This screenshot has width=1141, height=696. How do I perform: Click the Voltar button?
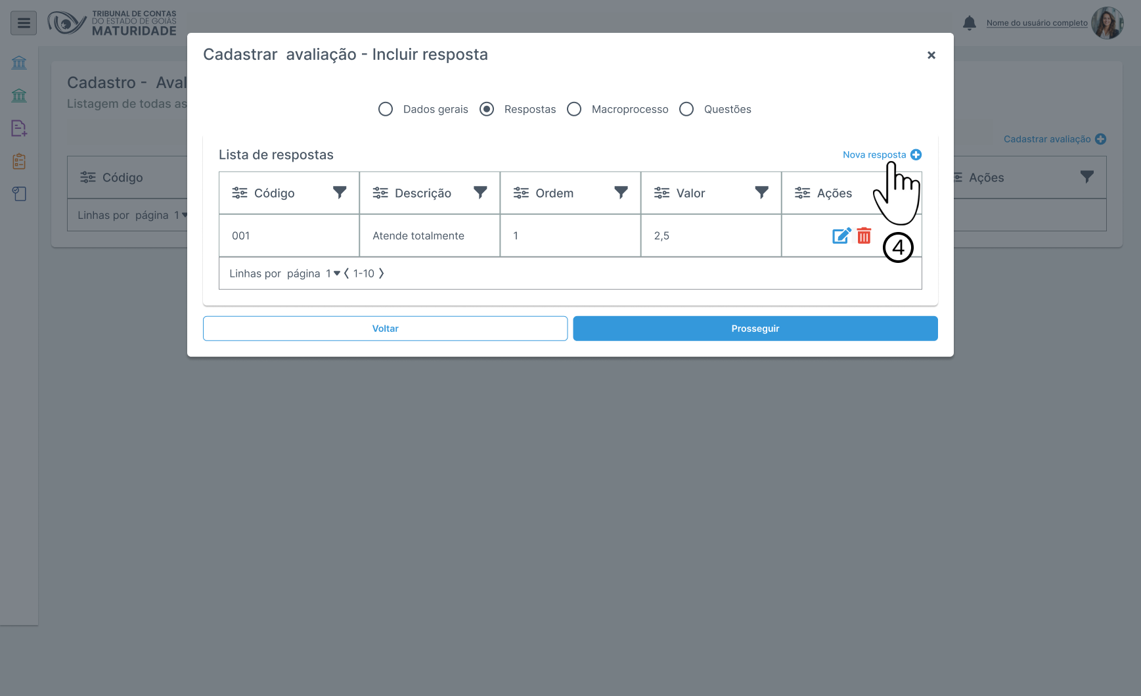point(385,329)
